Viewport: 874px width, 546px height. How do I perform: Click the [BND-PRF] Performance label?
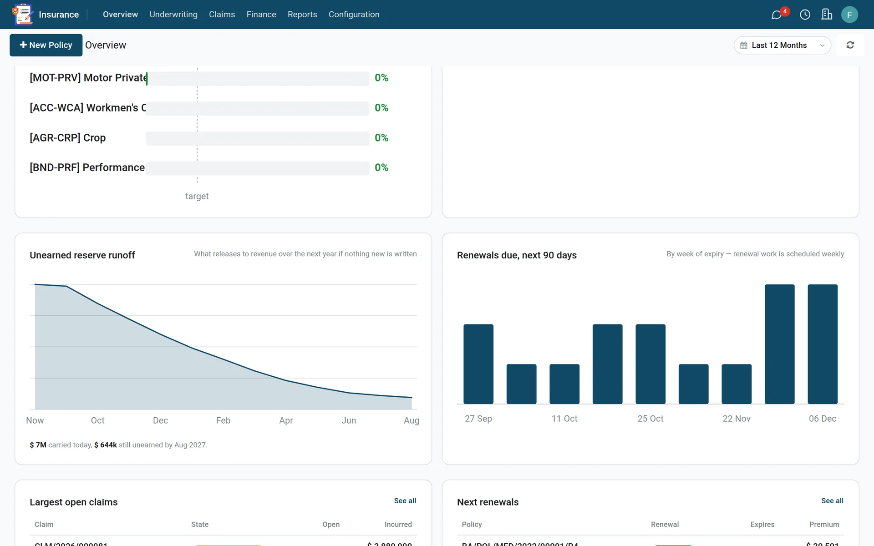(x=87, y=167)
